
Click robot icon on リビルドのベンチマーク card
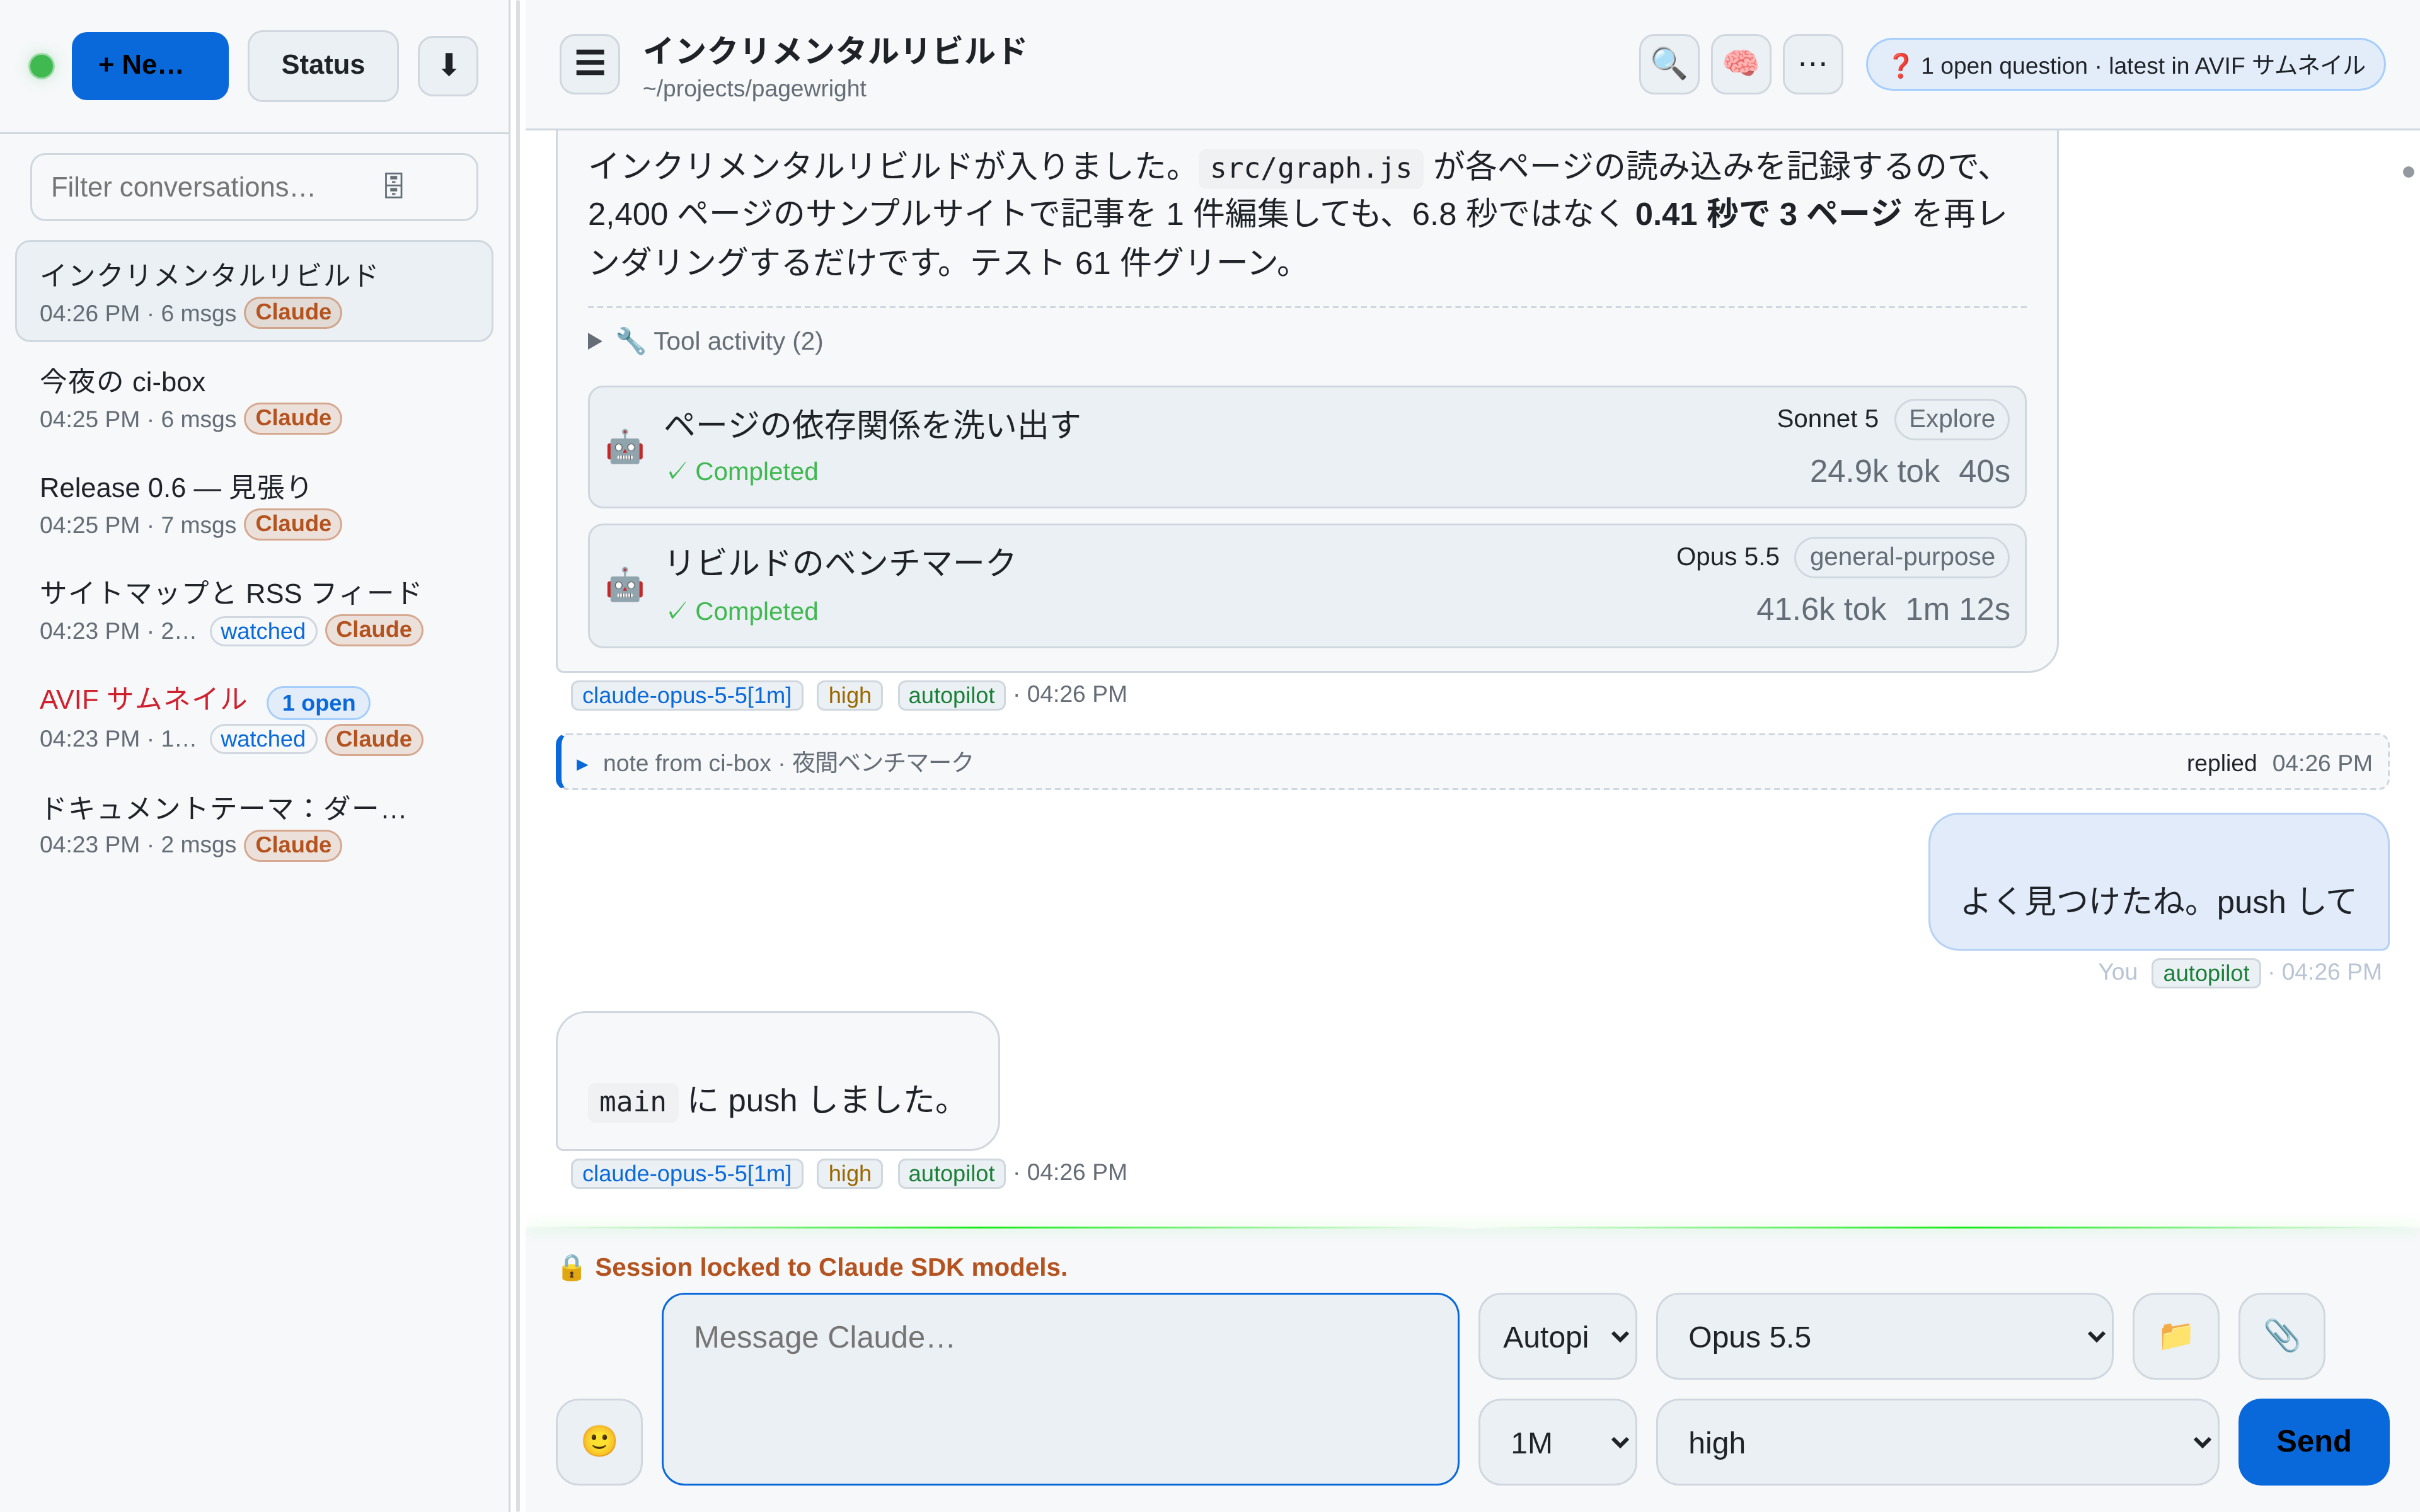625,585
